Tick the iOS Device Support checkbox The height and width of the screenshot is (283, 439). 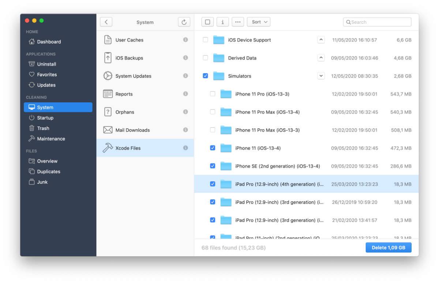(x=205, y=40)
